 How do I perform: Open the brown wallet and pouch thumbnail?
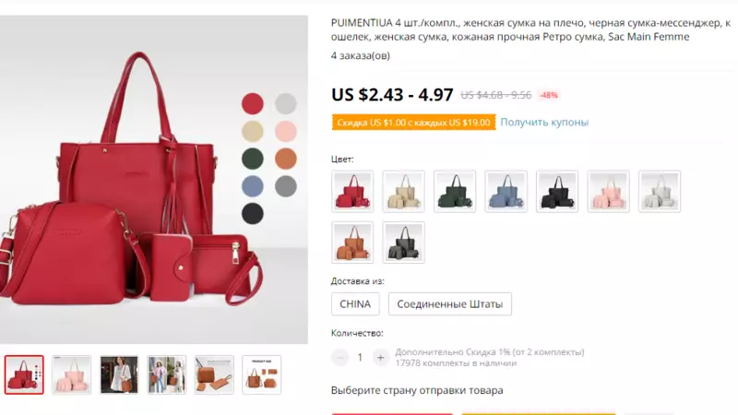point(214,374)
